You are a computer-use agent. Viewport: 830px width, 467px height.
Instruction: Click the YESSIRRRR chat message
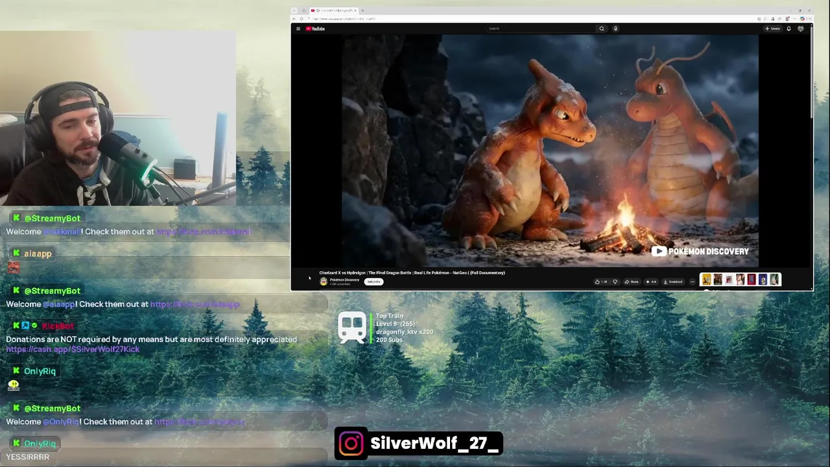click(x=28, y=457)
